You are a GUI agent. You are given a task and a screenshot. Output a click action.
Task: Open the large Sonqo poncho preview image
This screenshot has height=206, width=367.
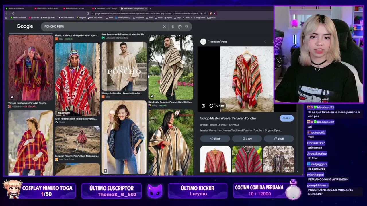coord(247,79)
